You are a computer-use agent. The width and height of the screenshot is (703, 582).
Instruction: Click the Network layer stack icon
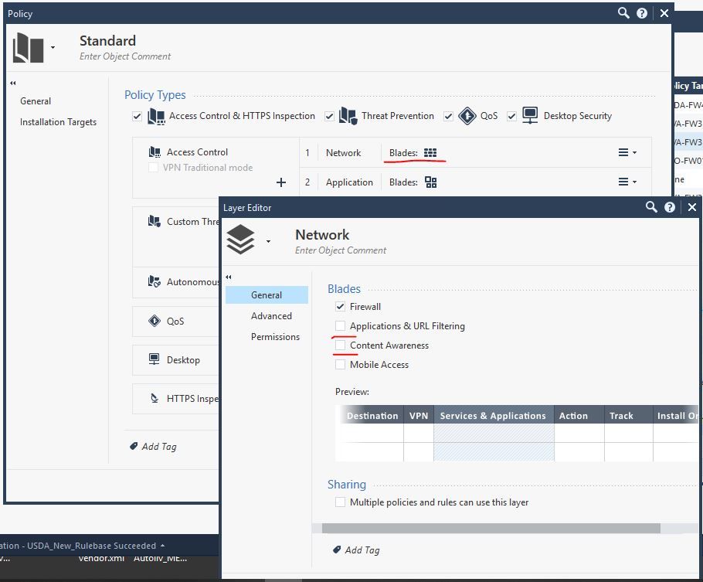pyautogui.click(x=240, y=241)
